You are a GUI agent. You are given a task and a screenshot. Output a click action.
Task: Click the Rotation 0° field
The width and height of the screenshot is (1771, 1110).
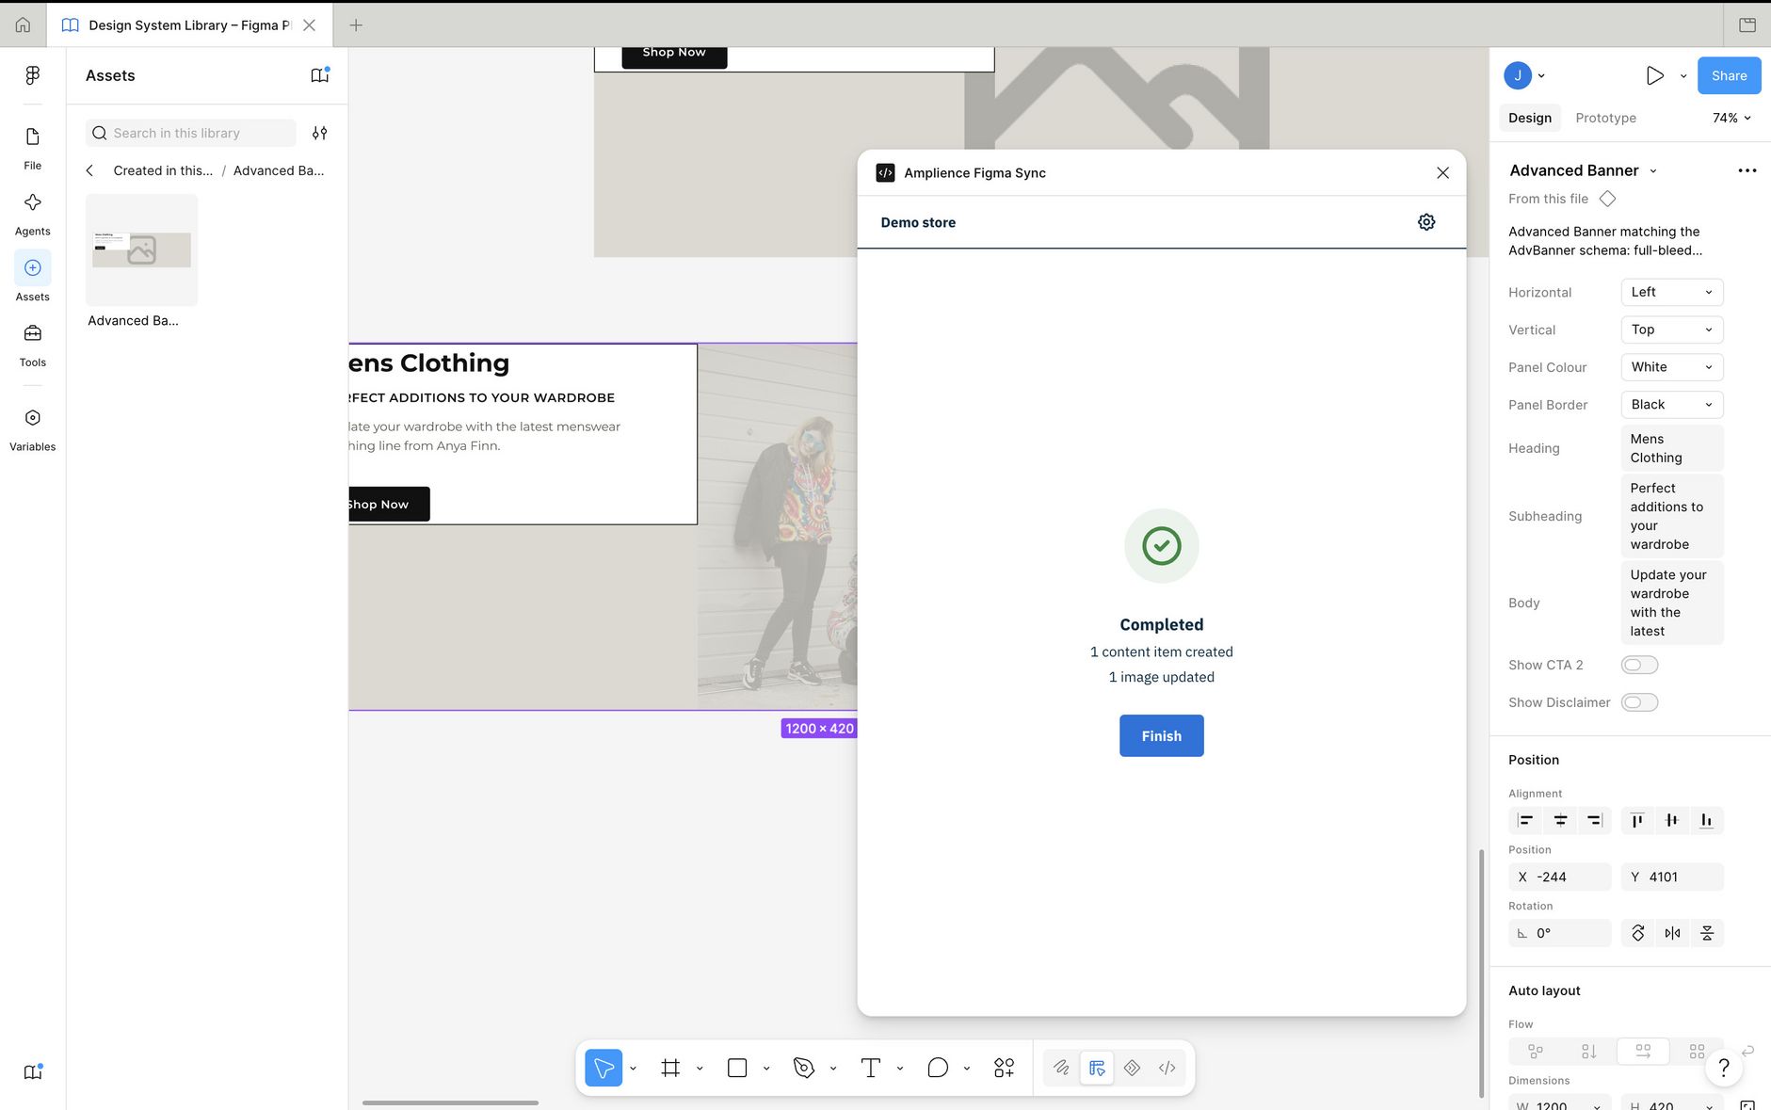pos(1560,933)
